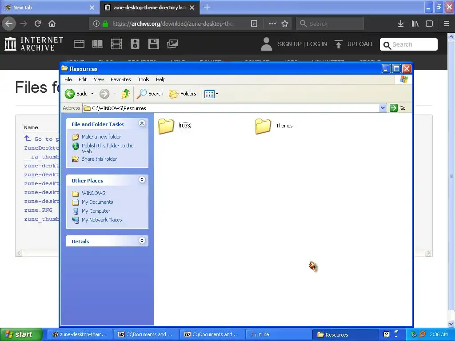Open My Network Places link

pos(102,220)
